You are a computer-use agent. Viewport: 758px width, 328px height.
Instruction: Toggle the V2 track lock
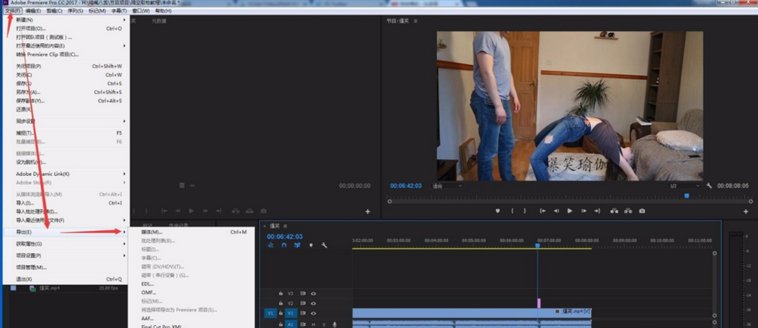coord(281,303)
